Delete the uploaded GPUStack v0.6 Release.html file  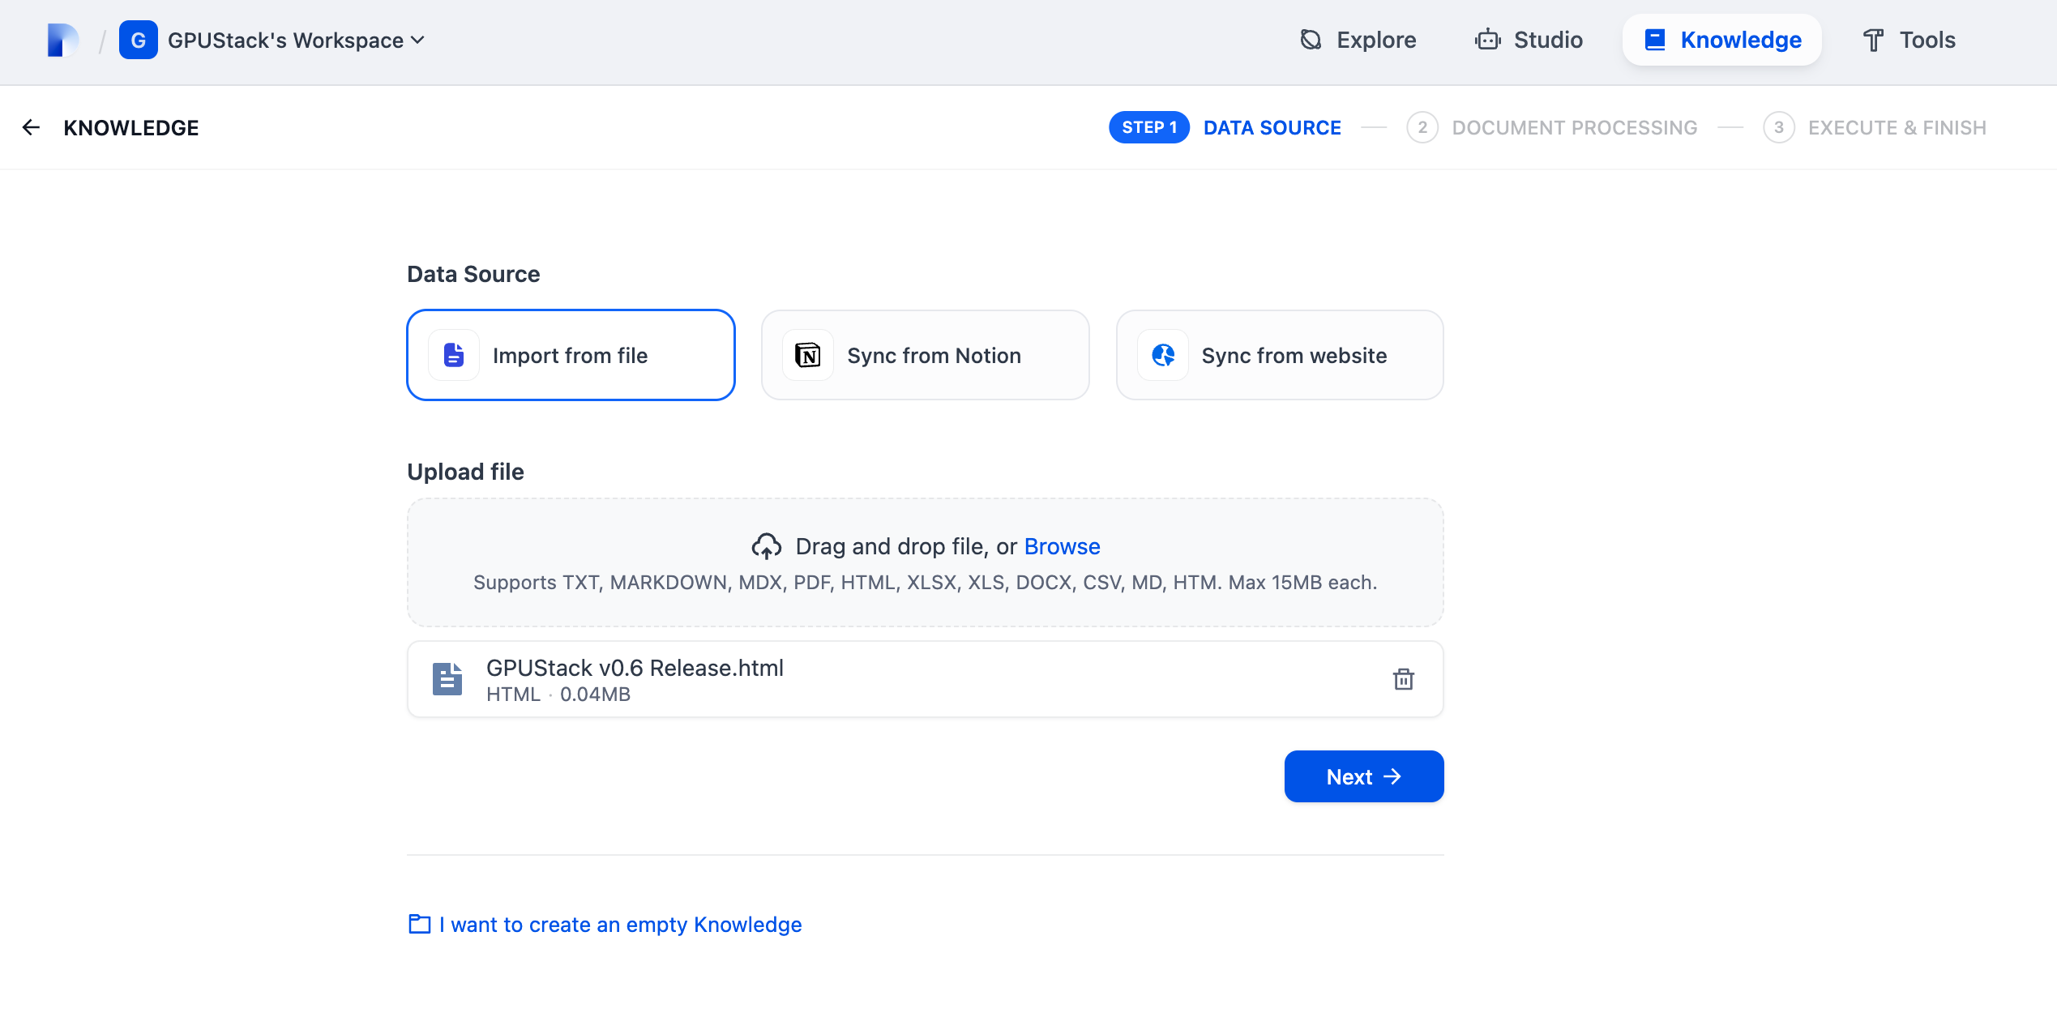tap(1403, 679)
